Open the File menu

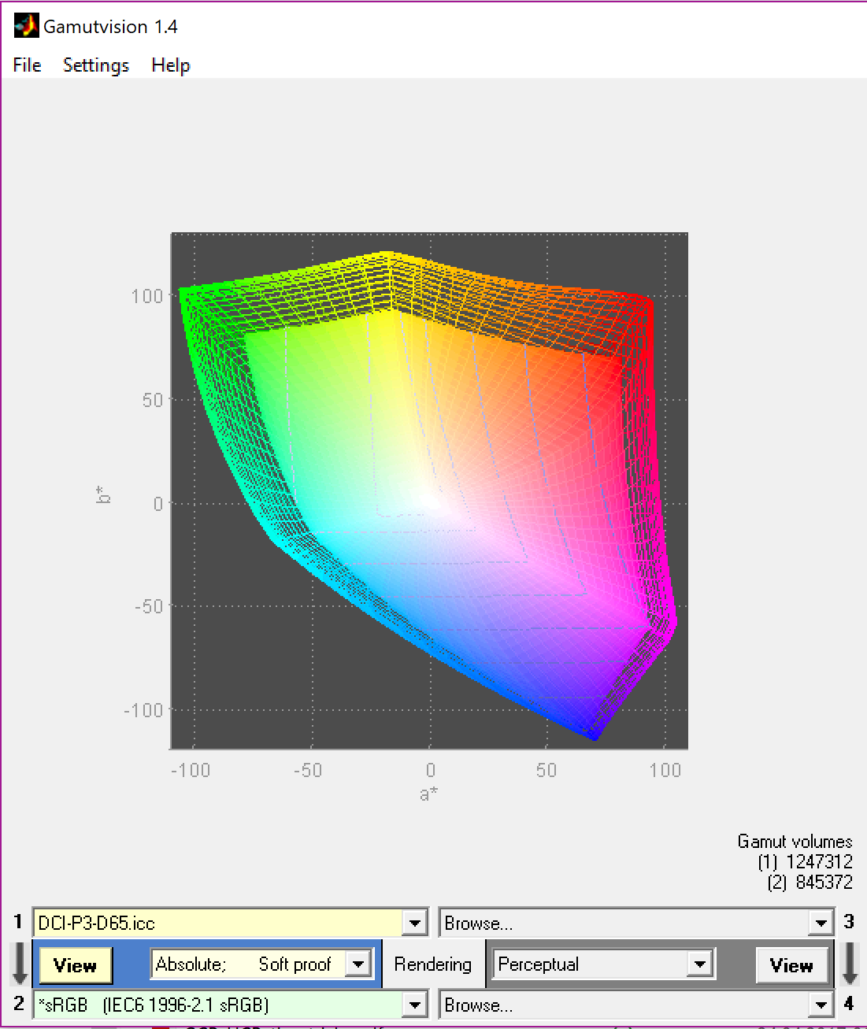point(27,65)
